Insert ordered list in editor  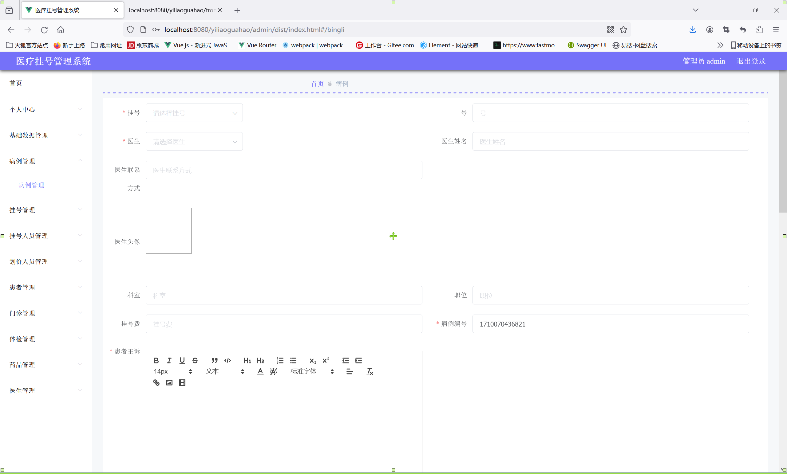coord(280,360)
